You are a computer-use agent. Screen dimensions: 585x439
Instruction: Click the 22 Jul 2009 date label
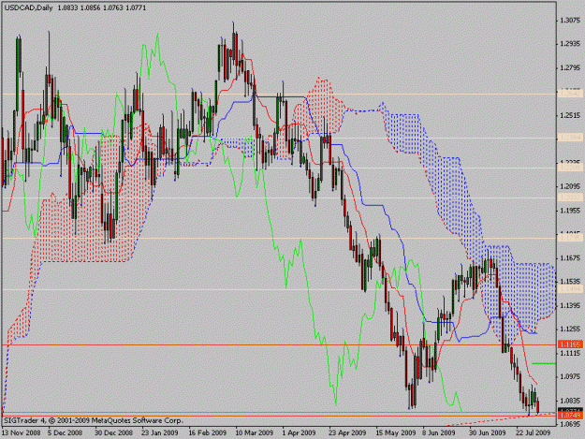[x=534, y=433]
